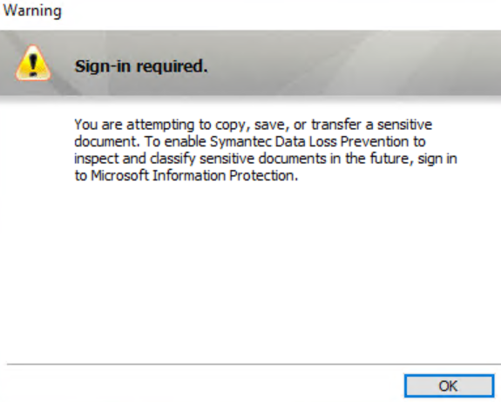Click the "Sign-in required." heading

141,66
